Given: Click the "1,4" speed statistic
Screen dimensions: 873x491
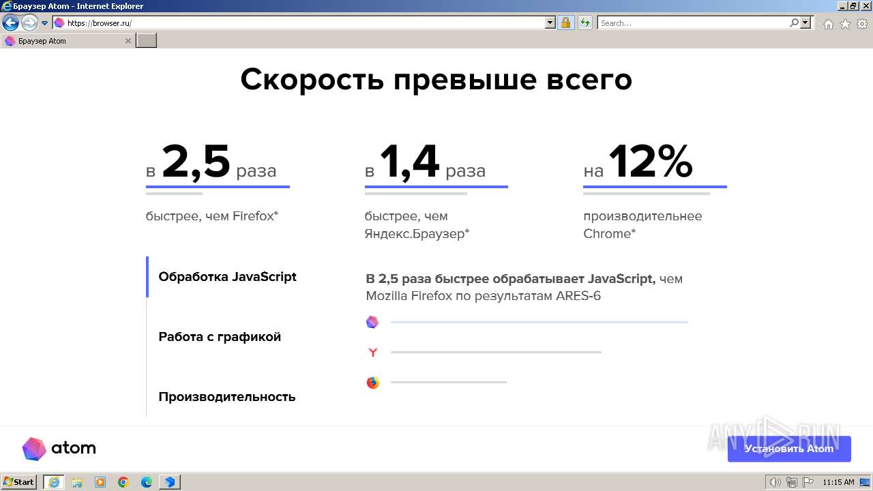Looking at the screenshot, I should (410, 162).
